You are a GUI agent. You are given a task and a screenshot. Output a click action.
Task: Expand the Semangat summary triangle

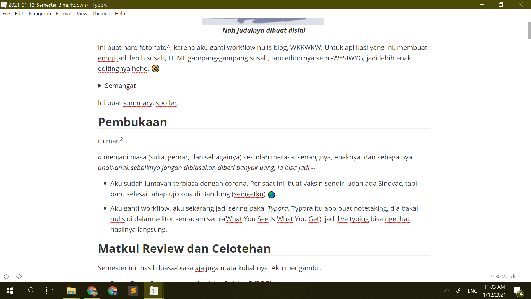[100, 86]
